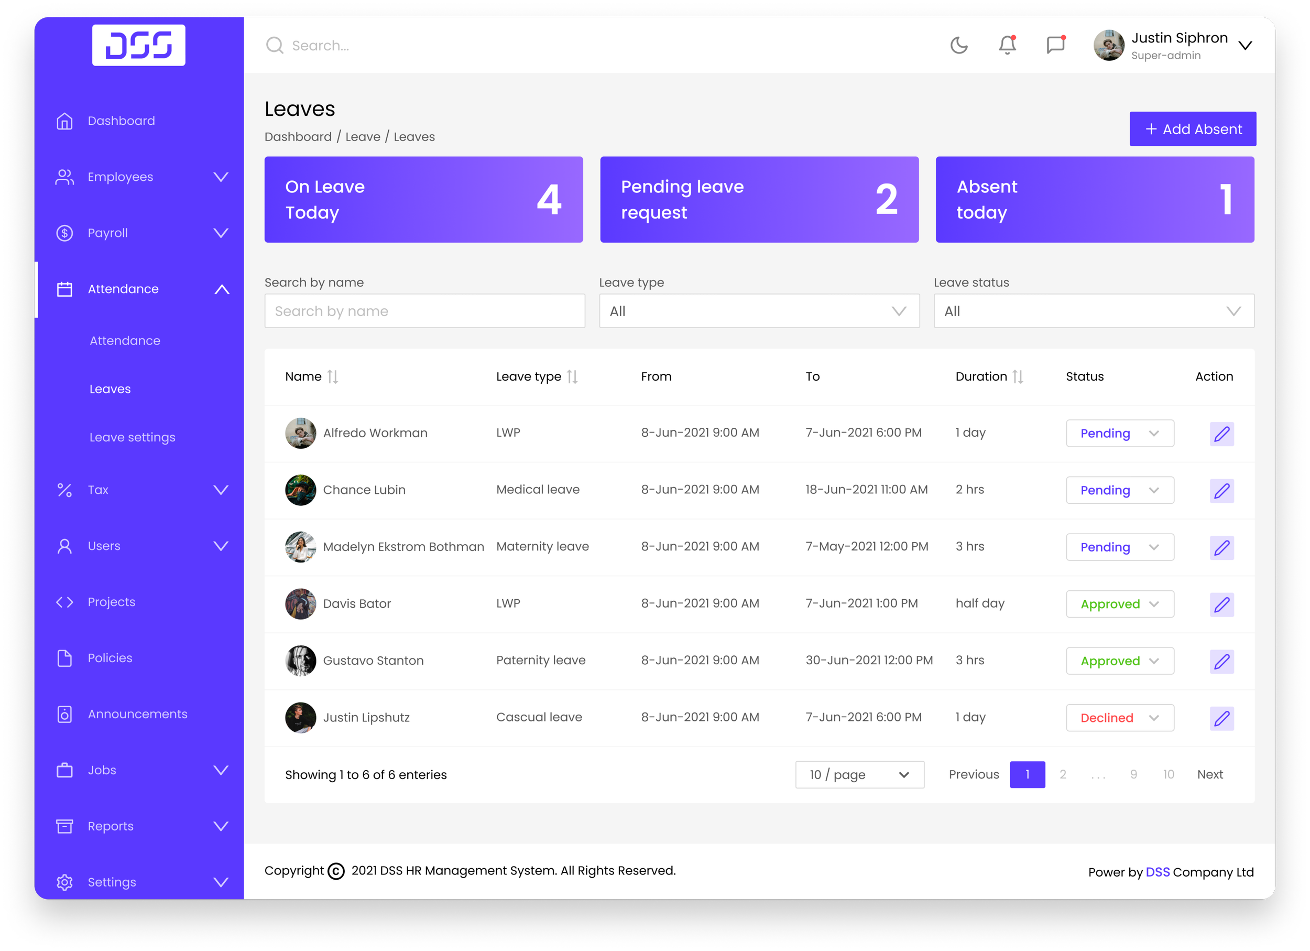
Task: Open the On Leave Today card
Action: click(x=423, y=199)
